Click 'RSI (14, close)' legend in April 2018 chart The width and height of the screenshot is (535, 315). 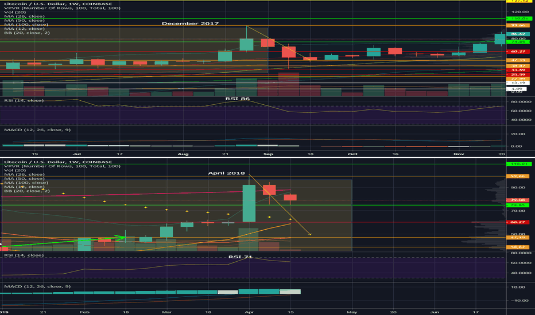coord(24,255)
